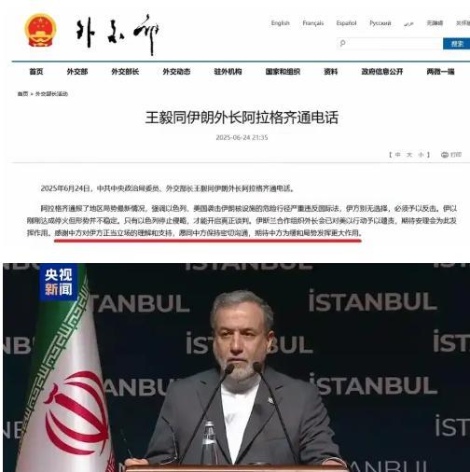Open the 国家和组织 navigation menu
The image size is (470, 472).
click(283, 72)
